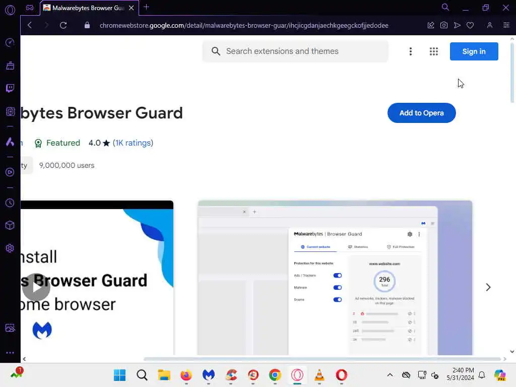Viewport: 516px width, 387px height.
Task: Click Add to Opera button
Action: (x=422, y=113)
